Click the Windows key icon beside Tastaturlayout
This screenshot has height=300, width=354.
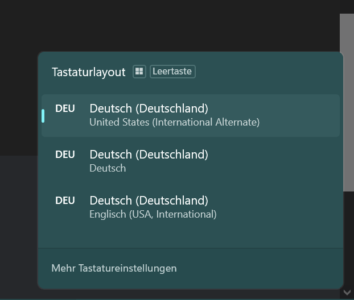(x=139, y=72)
